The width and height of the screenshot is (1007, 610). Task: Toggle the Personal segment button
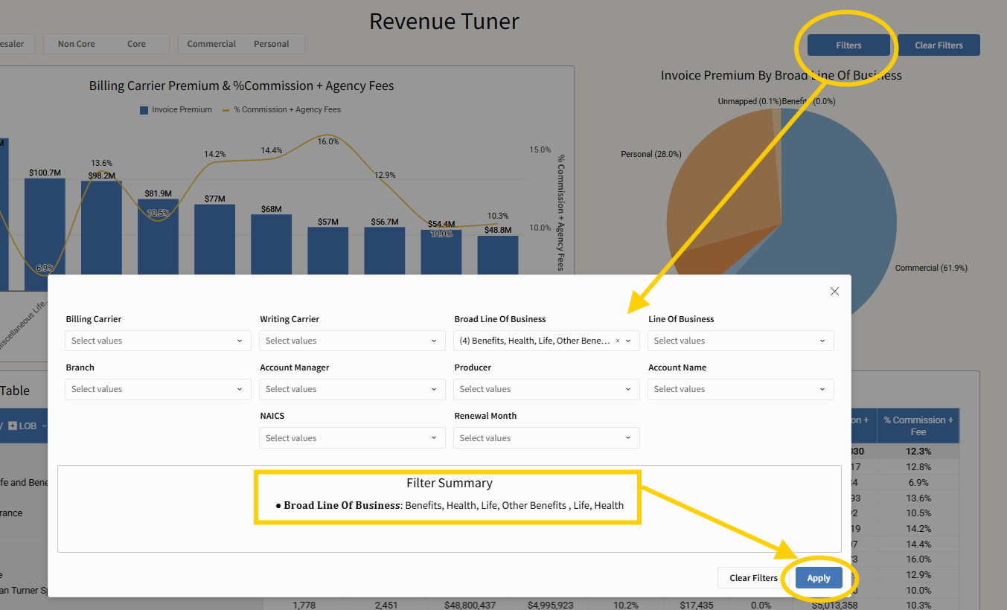271,44
